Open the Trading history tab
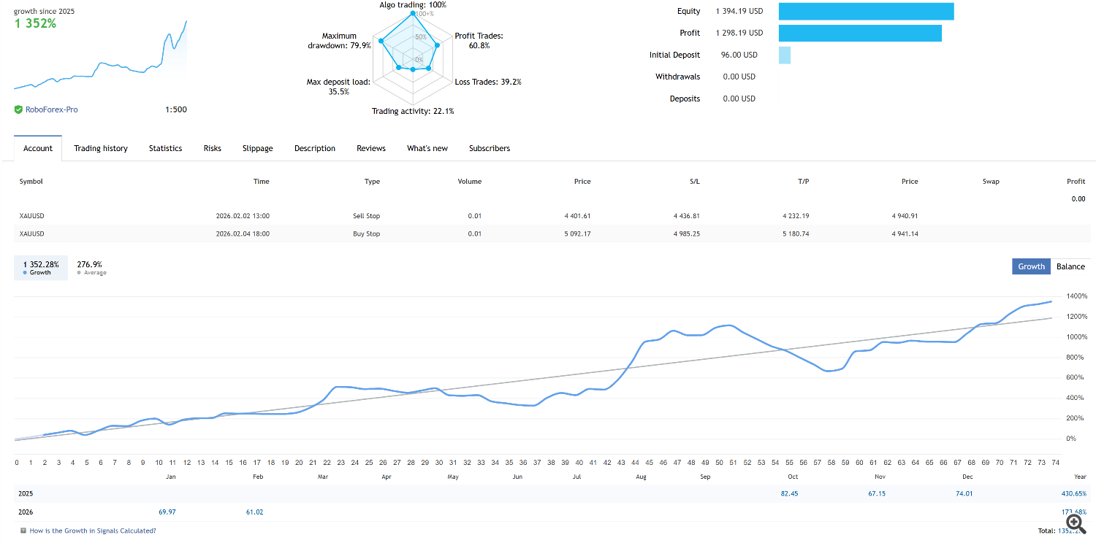Viewport: 1096px width, 543px height. [101, 148]
